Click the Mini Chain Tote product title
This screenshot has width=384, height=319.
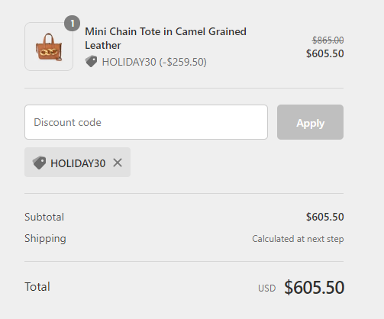[x=166, y=38]
